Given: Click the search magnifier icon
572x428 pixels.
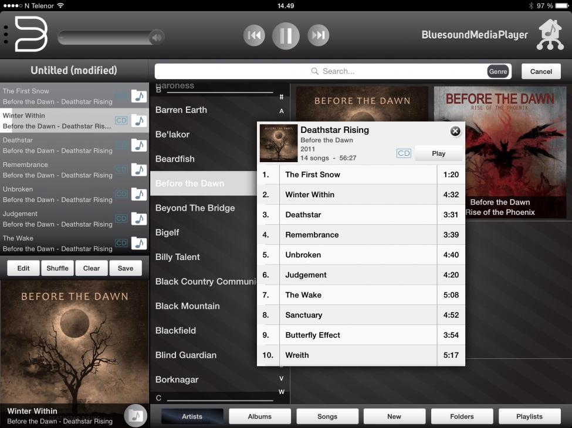Looking at the screenshot, I should [314, 71].
